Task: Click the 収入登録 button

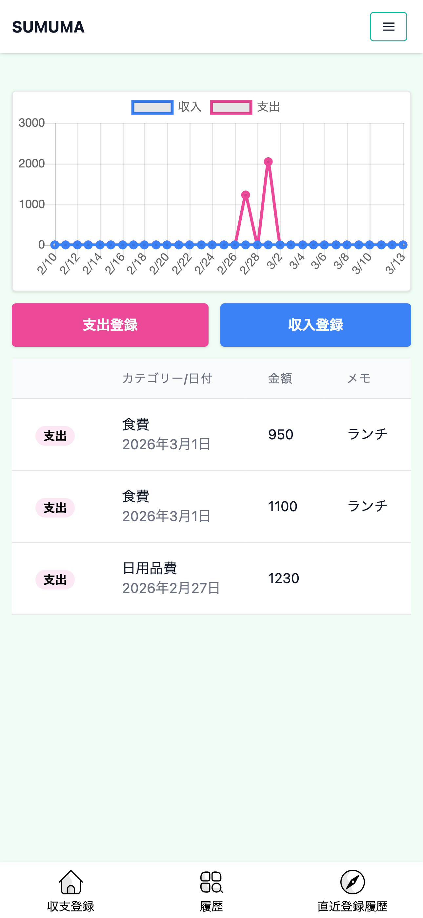Action: click(315, 325)
